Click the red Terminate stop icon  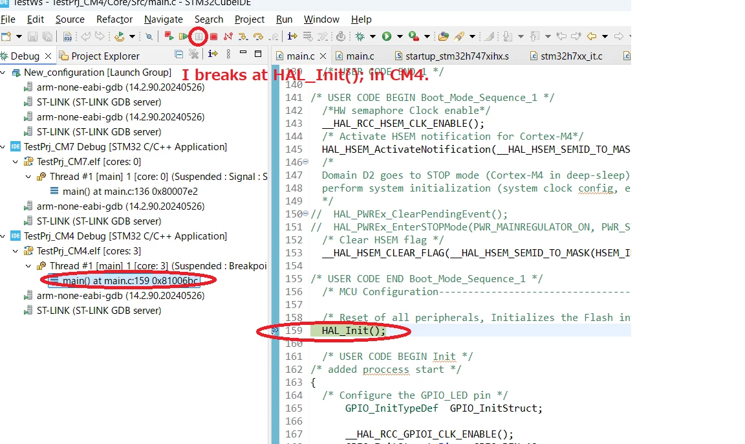pos(214,37)
